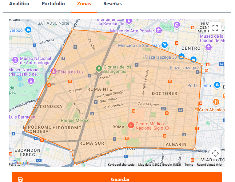Image resolution: width=235 pixels, height=182 pixels.
Task: Click the ROMA SUR label
Action: point(92,143)
